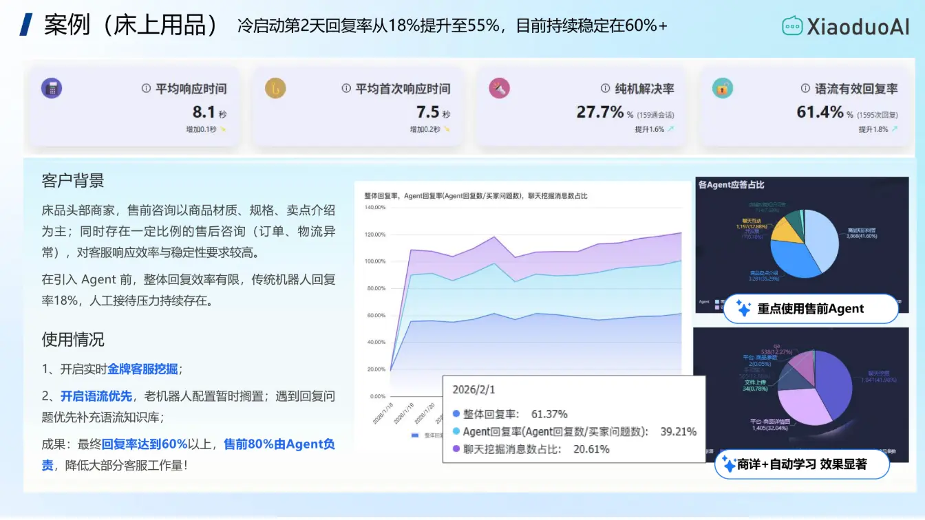Click the blue 商品卖点介绍 35.29% pie slice

[791, 260]
